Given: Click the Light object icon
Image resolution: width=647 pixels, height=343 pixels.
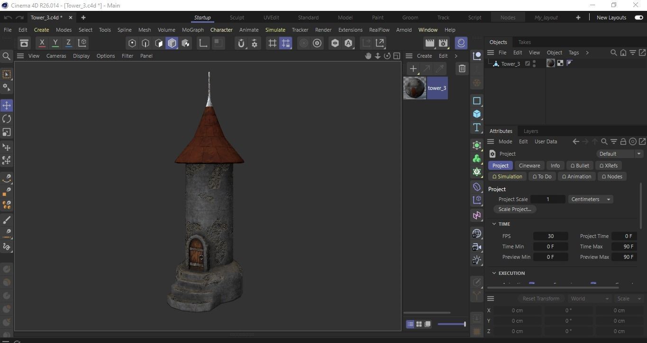Looking at the screenshot, I should coord(477,260).
